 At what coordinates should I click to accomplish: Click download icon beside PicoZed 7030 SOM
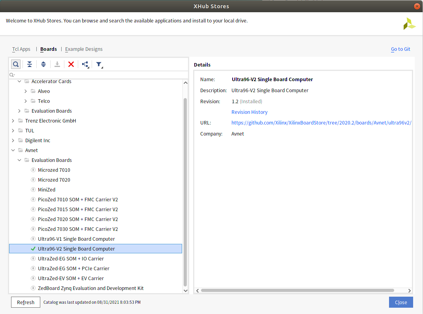33,229
